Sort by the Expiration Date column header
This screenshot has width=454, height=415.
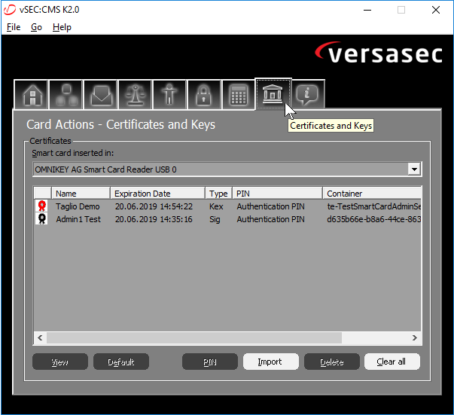click(157, 193)
